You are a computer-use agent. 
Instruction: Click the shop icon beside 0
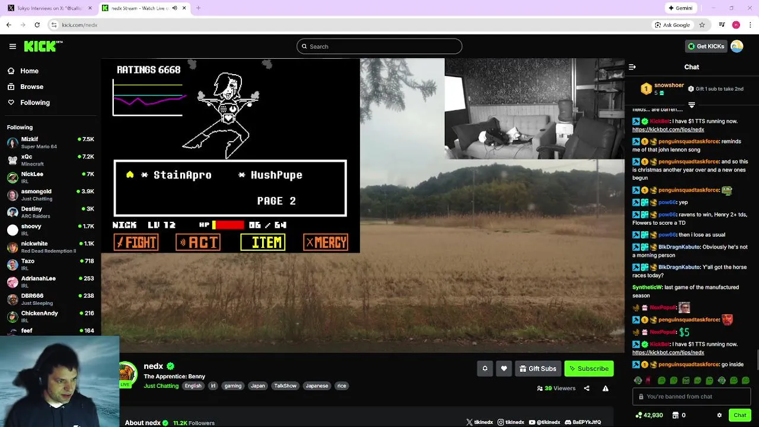tap(675, 415)
